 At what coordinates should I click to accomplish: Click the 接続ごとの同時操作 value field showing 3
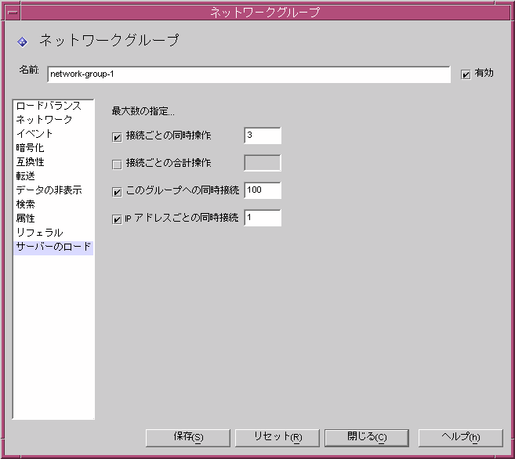coord(263,136)
